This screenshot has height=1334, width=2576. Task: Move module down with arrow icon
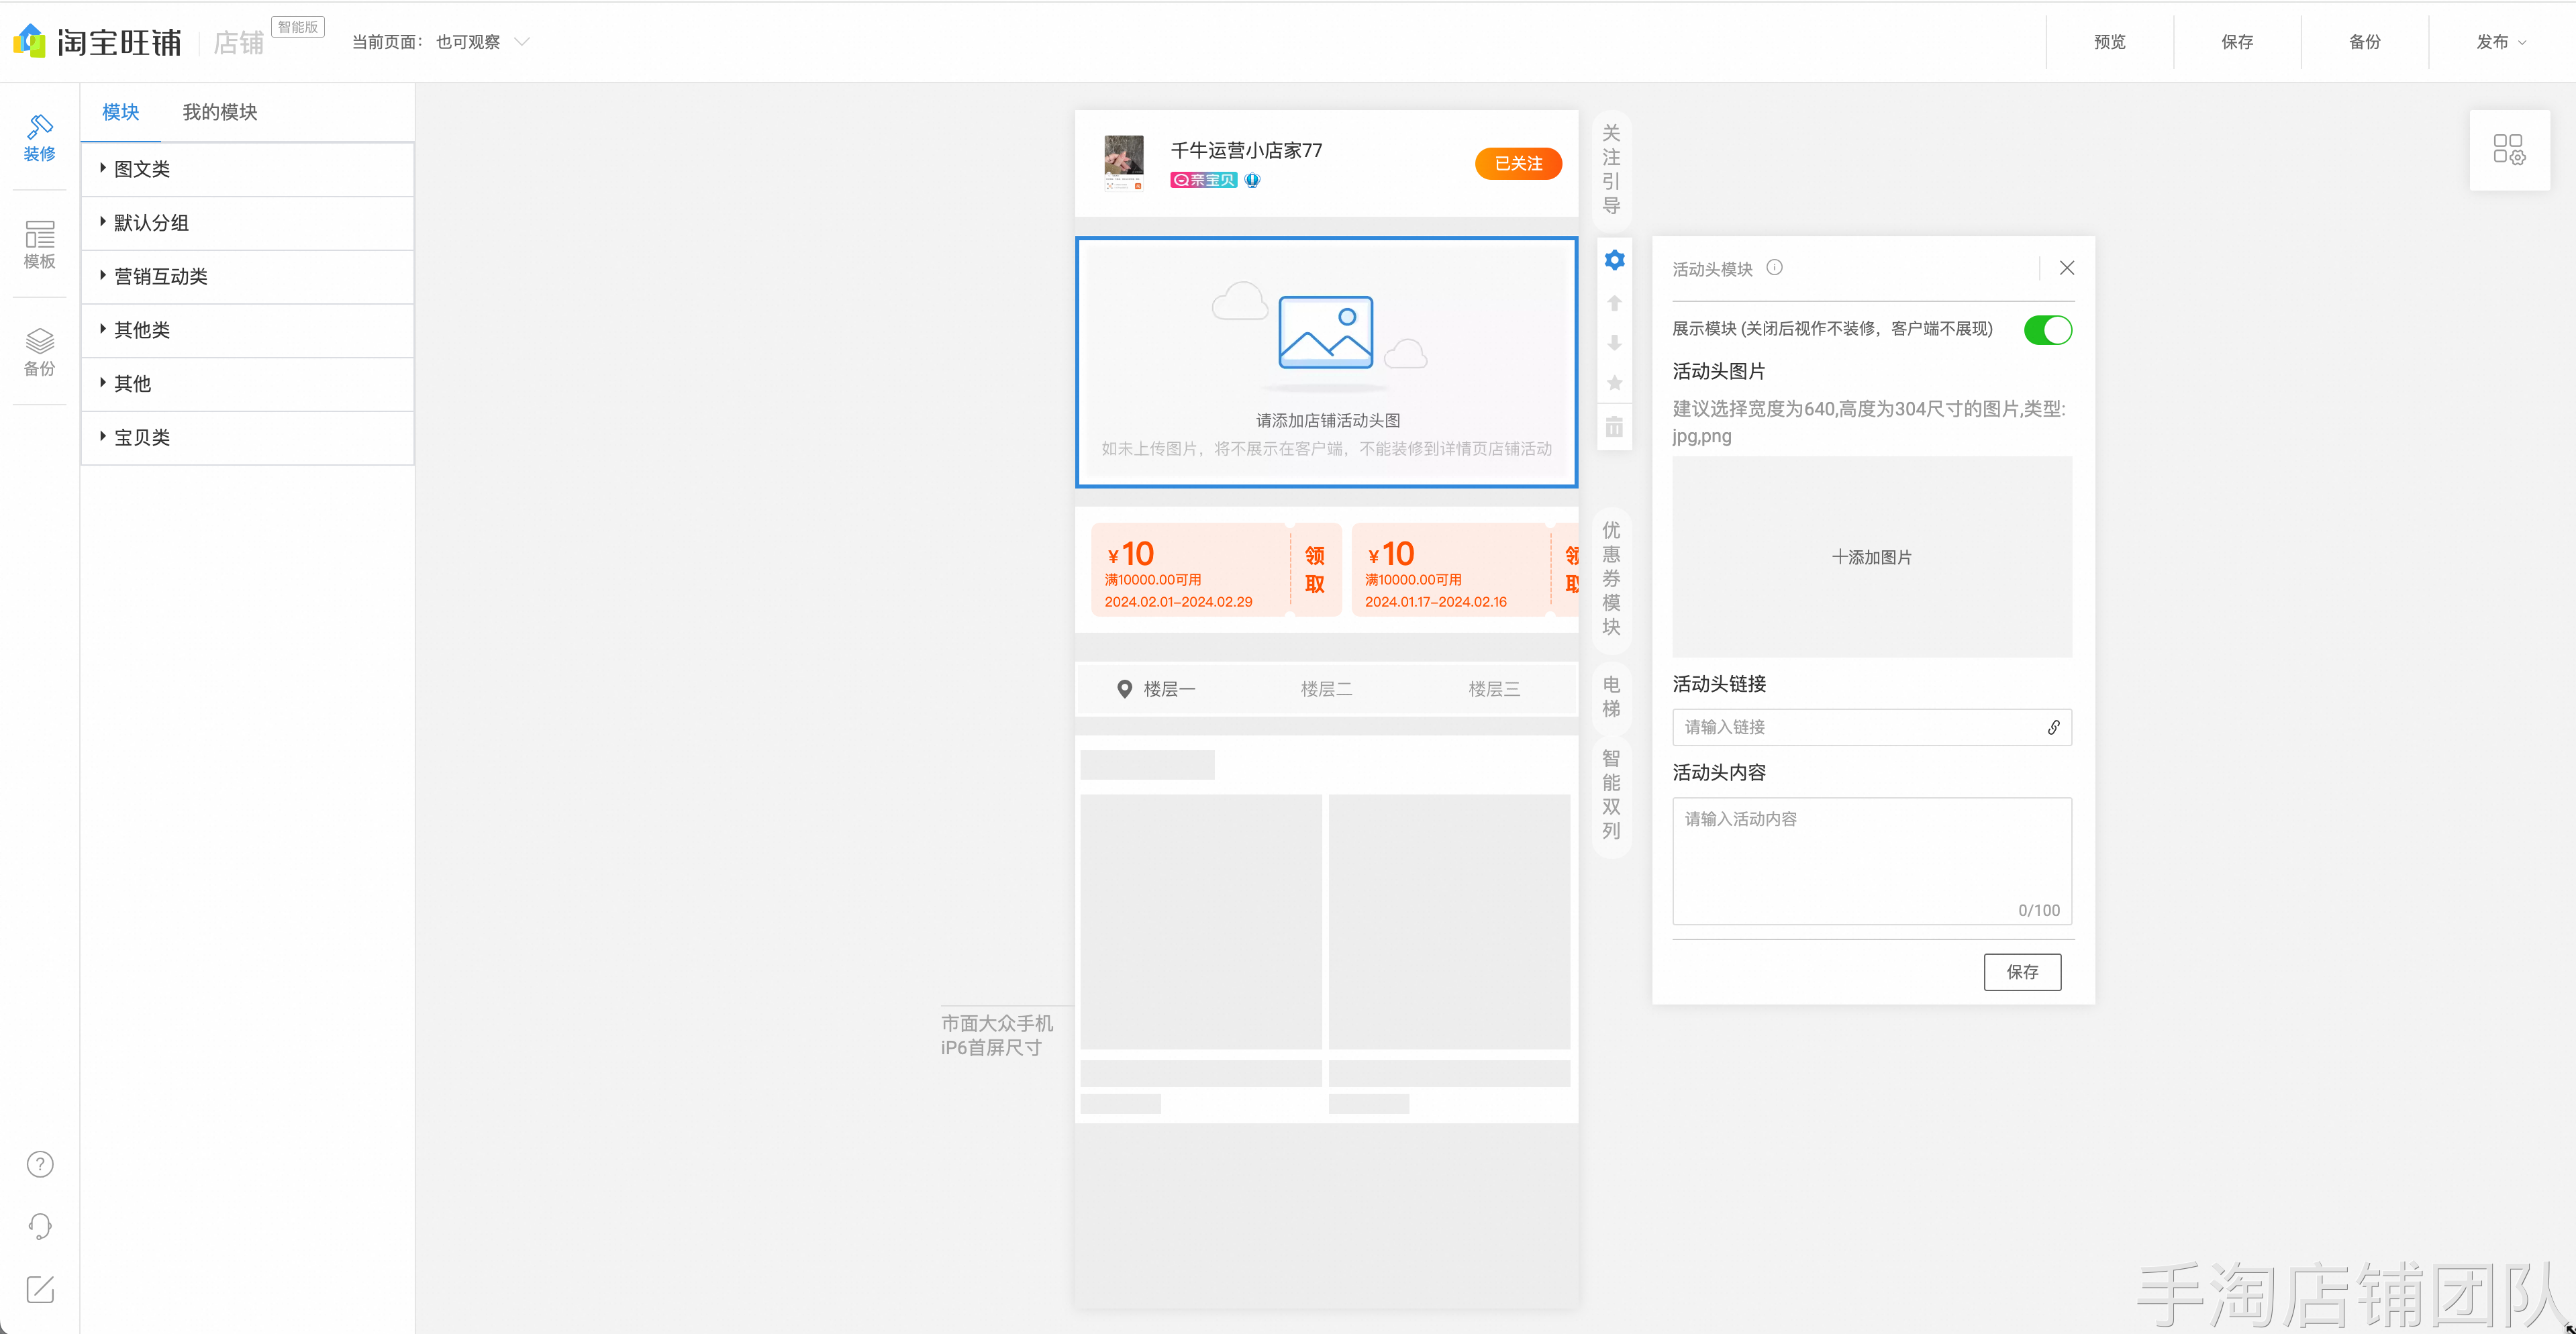click(x=1614, y=343)
